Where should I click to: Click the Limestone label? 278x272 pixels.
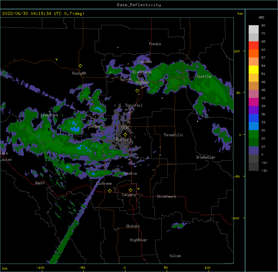[49, 115]
